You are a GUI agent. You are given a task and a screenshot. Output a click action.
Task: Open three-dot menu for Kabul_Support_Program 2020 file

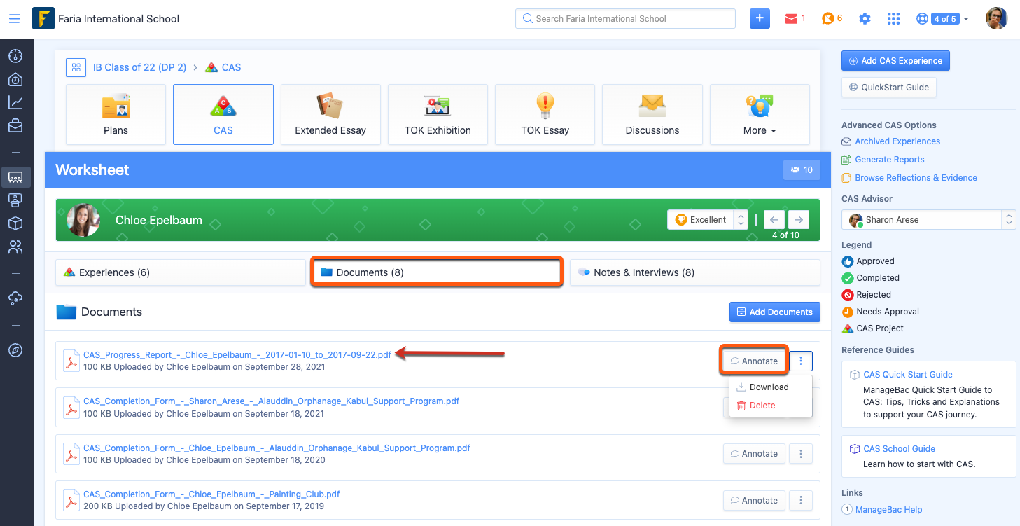point(801,454)
